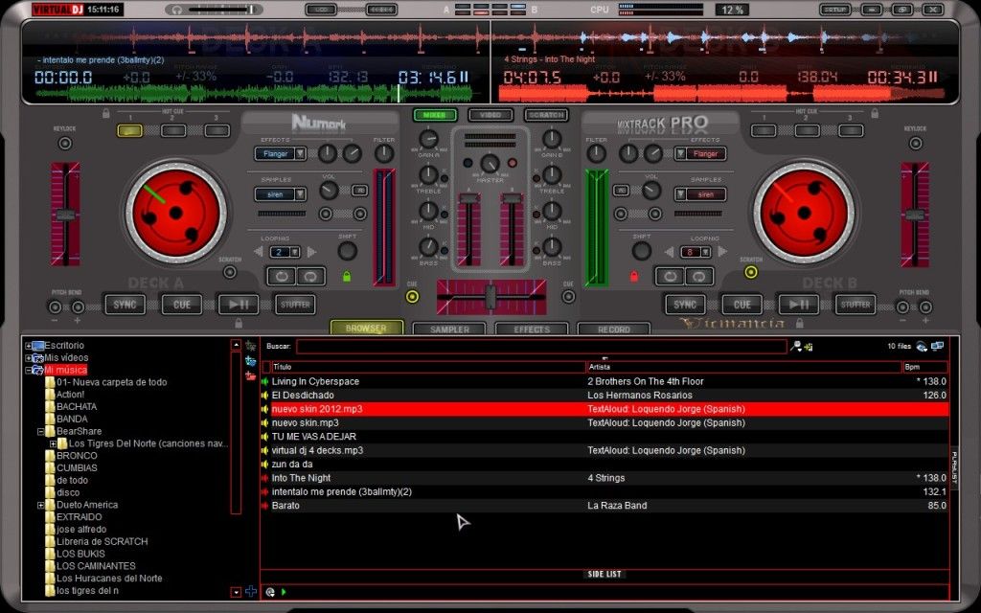Expand the Dueto America folder
The image size is (981, 613).
coord(40,505)
